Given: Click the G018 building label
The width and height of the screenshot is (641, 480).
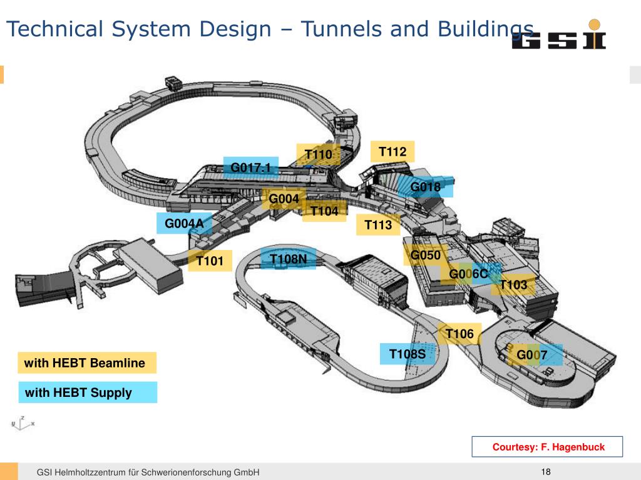Looking at the screenshot, I should pyautogui.click(x=426, y=187).
